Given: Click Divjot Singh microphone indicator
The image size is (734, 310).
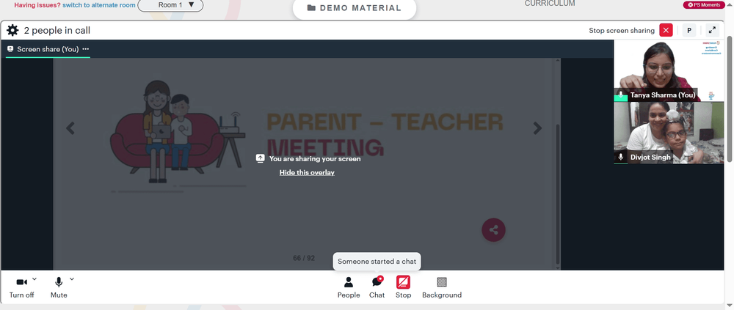Looking at the screenshot, I should [x=621, y=157].
